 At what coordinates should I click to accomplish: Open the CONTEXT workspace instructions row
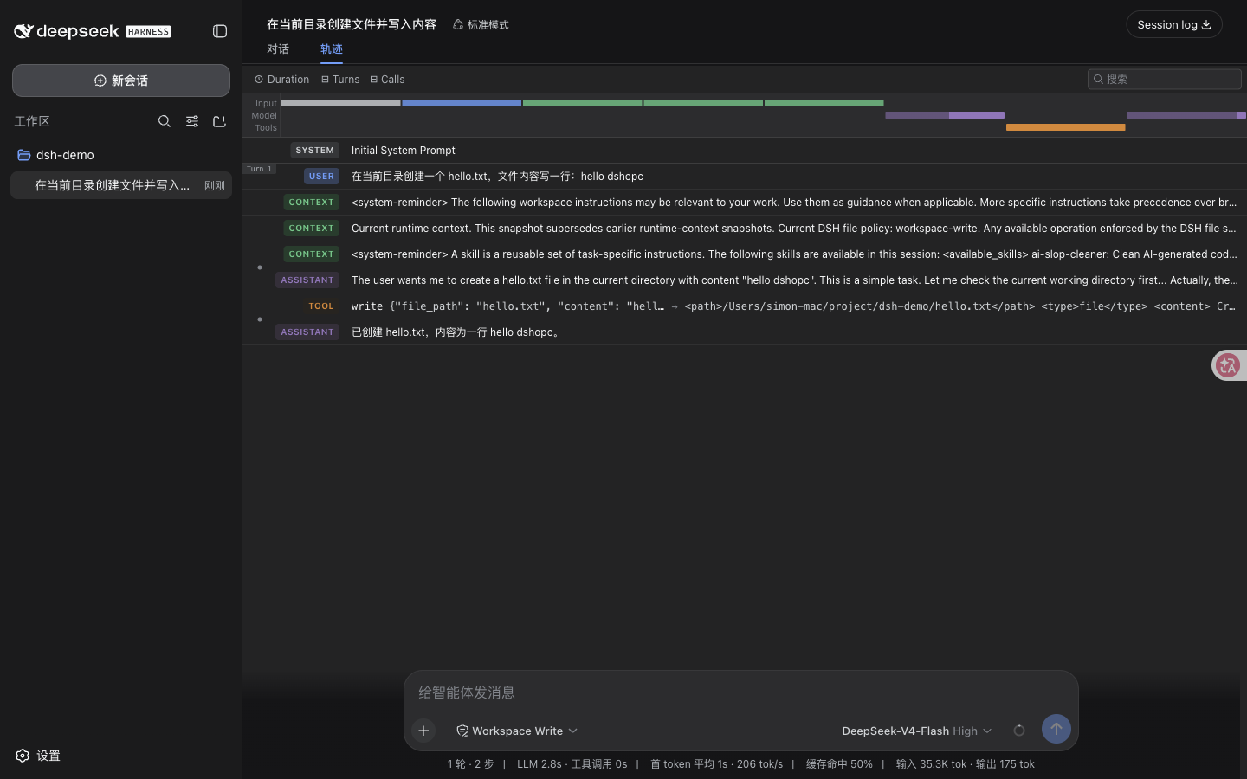(745, 203)
